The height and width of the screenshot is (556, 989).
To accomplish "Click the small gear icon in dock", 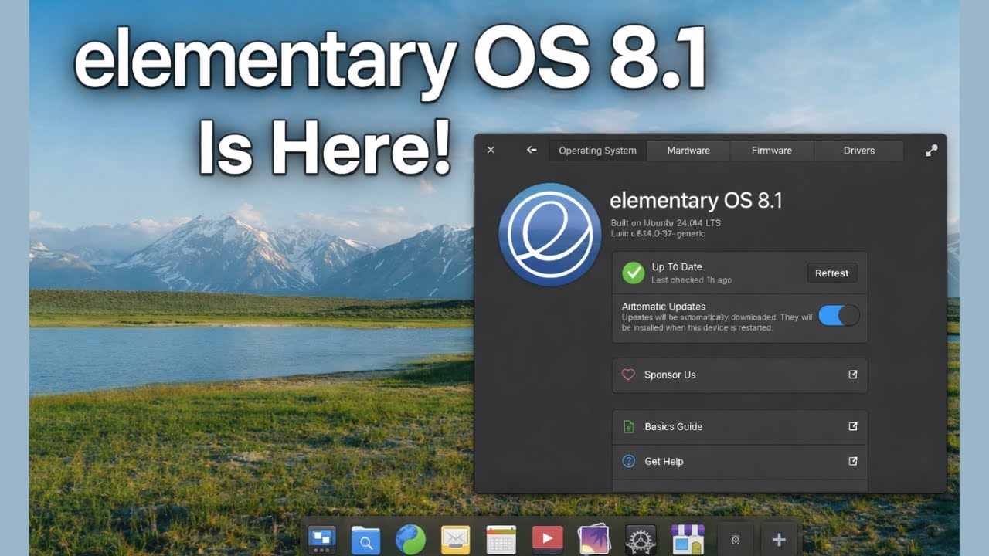I will coord(736,540).
